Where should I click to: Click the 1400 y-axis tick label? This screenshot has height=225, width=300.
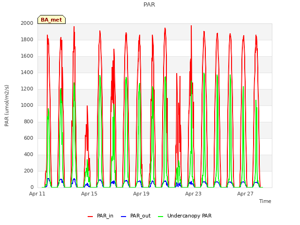pos(27,72)
